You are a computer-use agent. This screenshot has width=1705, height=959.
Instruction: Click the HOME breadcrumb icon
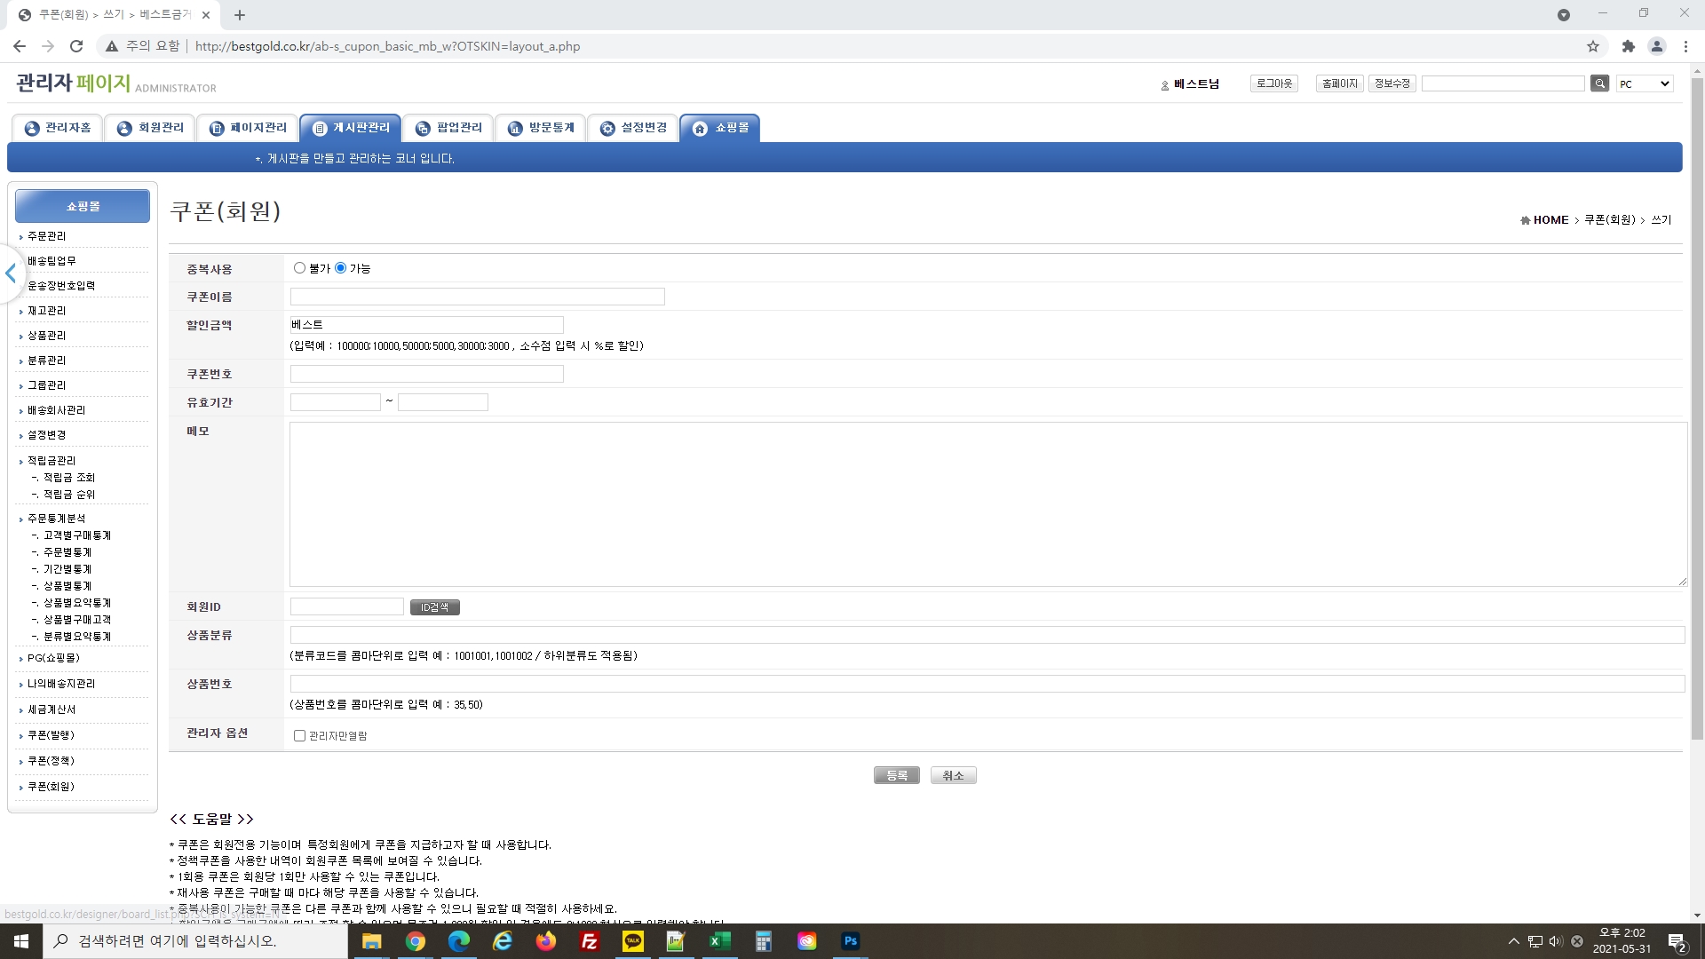(x=1525, y=220)
